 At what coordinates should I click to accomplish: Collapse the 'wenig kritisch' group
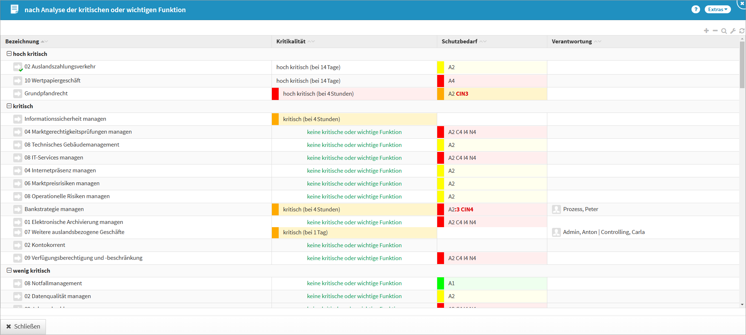click(x=9, y=271)
